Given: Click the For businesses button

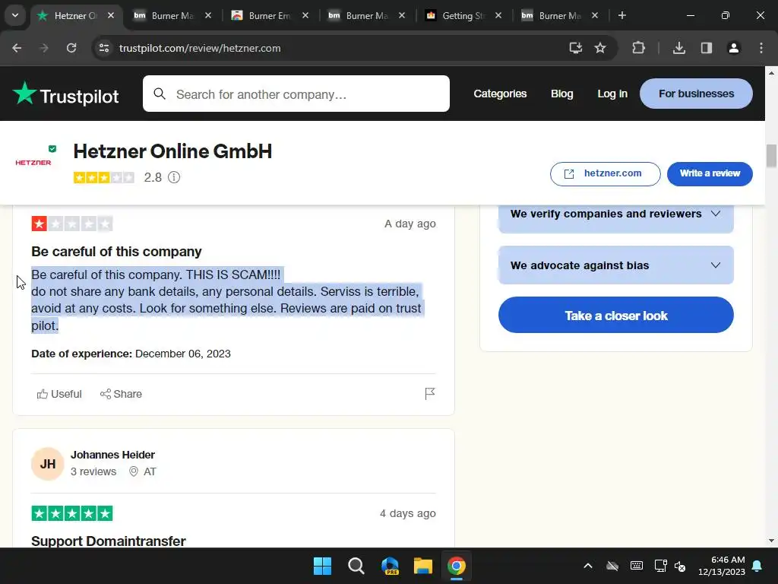Looking at the screenshot, I should pos(696,94).
